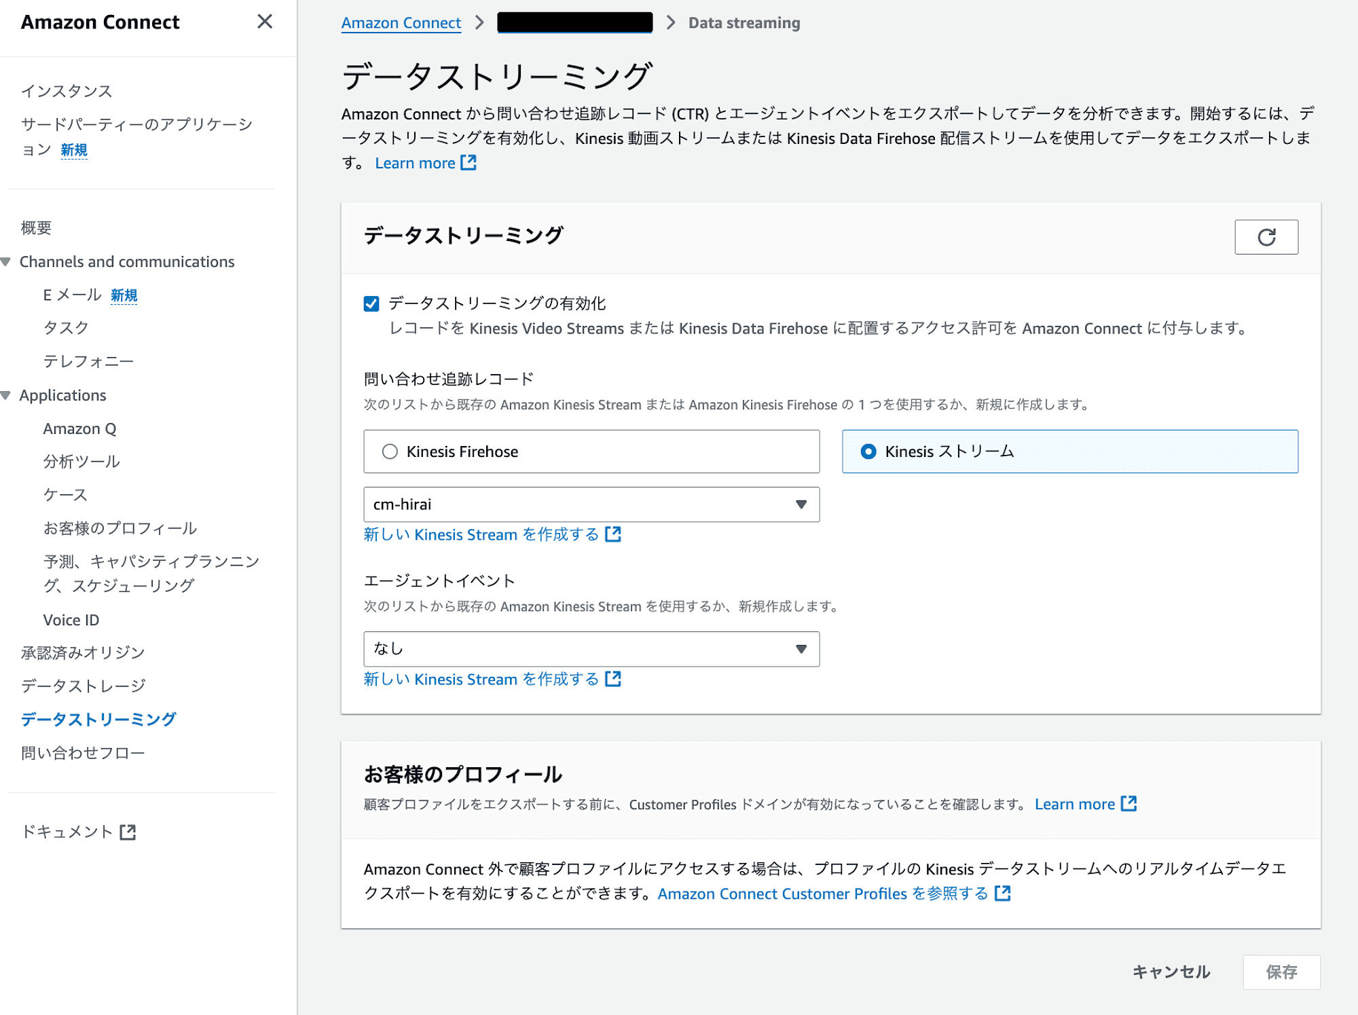Open テレフォニー settings
The width and height of the screenshot is (1358, 1015).
click(x=88, y=361)
